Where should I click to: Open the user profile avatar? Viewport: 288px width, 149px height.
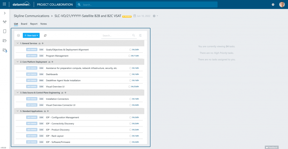tap(282, 4)
